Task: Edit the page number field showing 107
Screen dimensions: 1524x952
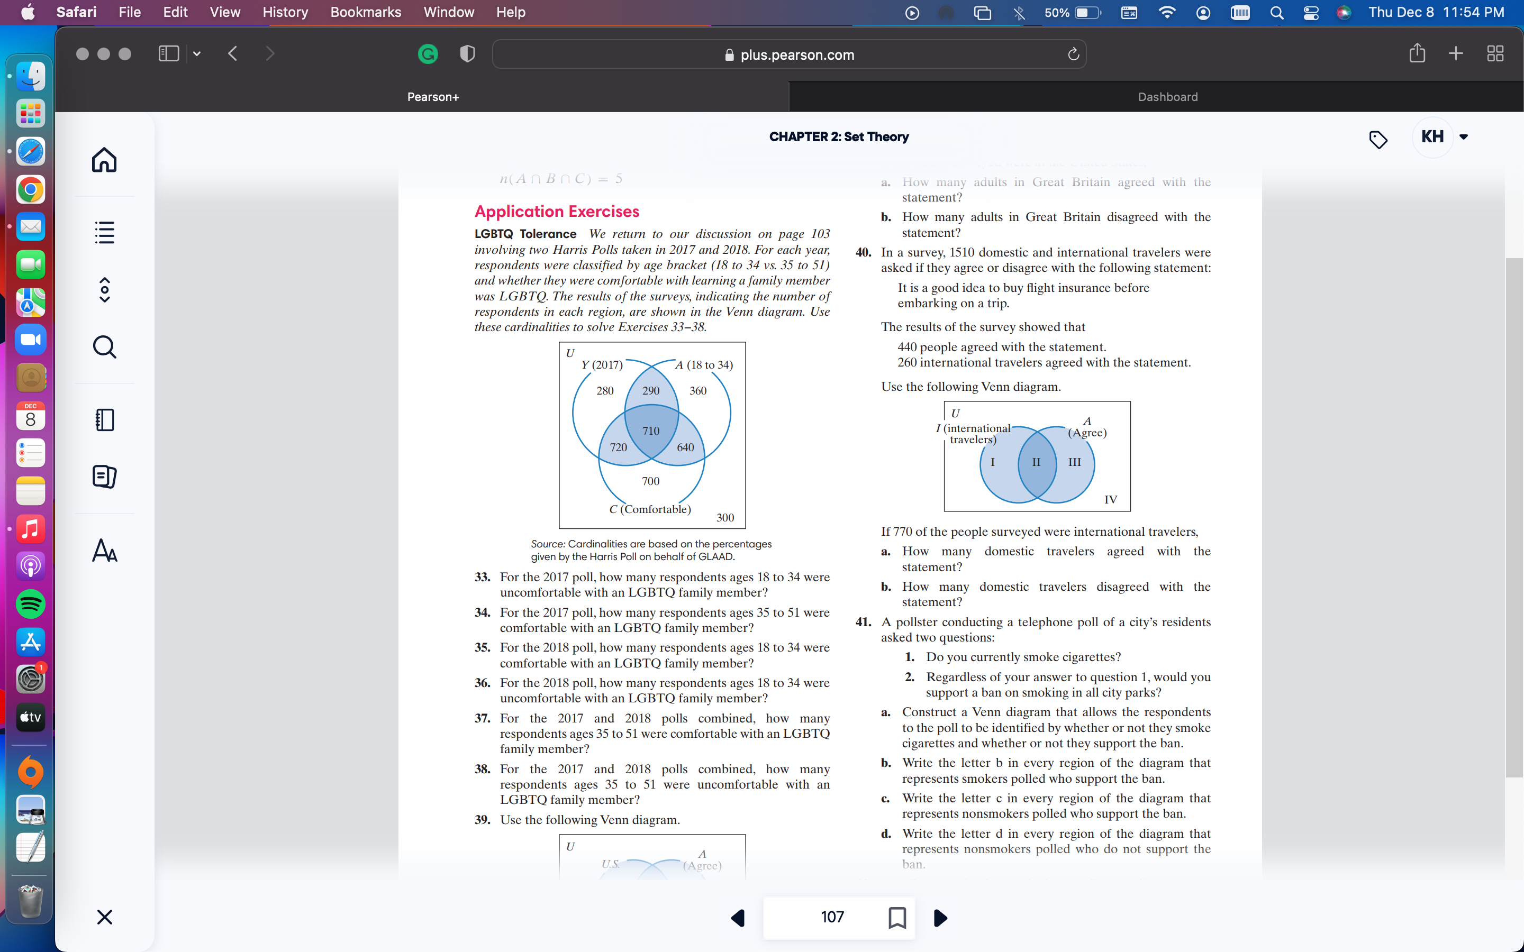Action: [832, 918]
